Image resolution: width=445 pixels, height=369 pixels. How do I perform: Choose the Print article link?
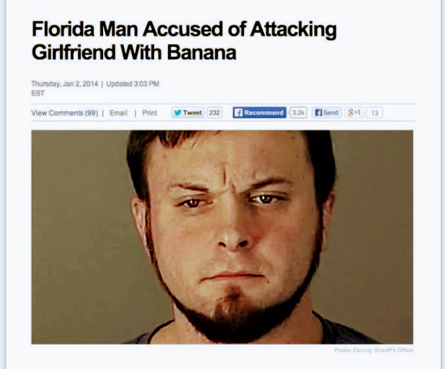coord(150,113)
